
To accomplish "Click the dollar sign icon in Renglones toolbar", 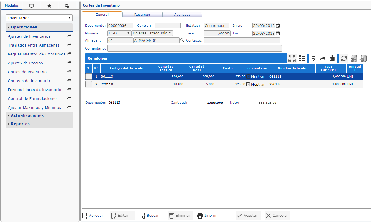I will (x=313, y=58).
